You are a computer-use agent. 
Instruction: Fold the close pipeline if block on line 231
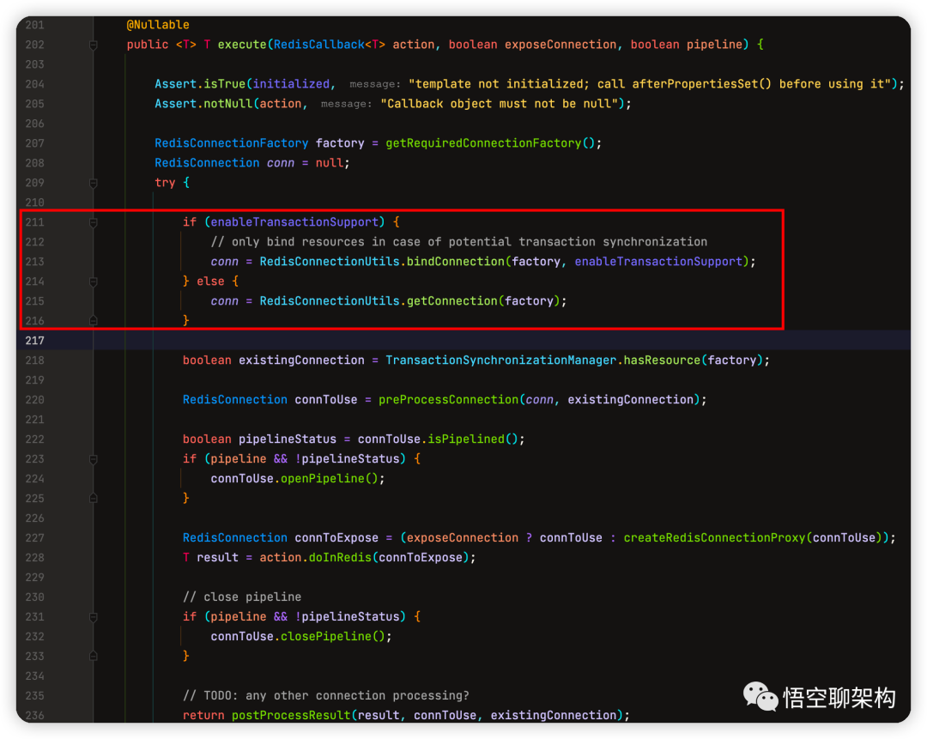tap(94, 617)
